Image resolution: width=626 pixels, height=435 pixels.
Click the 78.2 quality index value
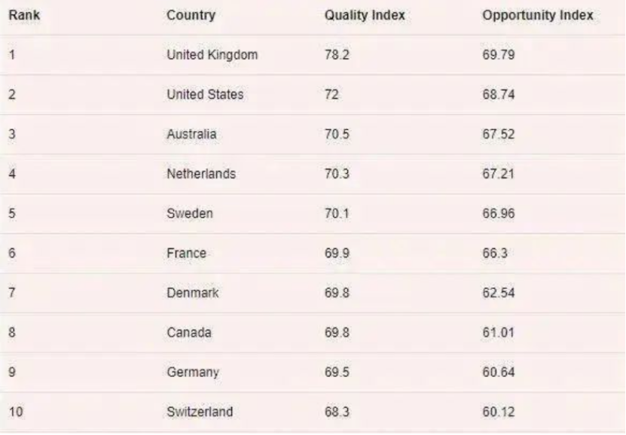coord(337,55)
